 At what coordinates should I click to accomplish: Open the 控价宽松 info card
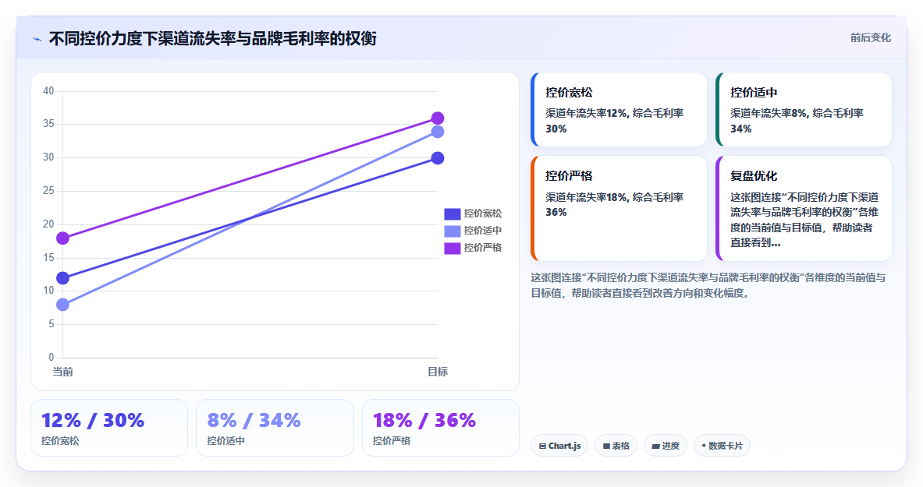click(619, 109)
